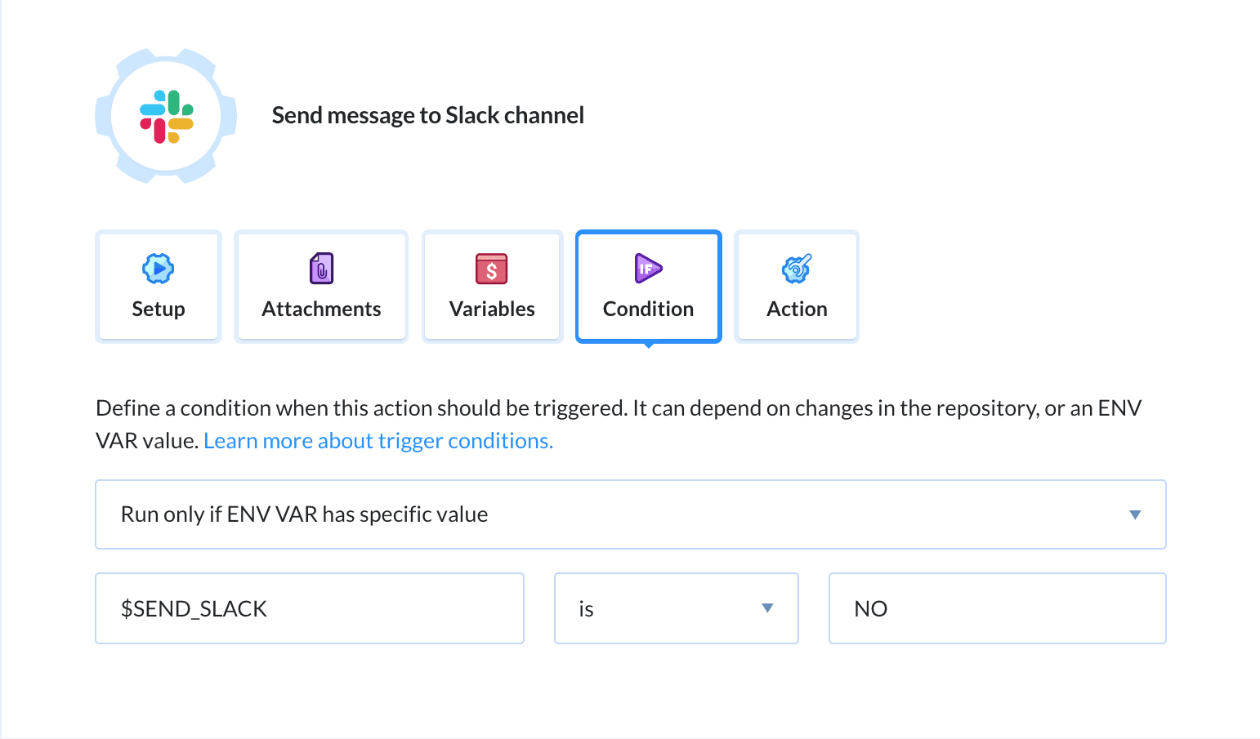Click the arrow on the trigger condition dropdown
This screenshot has height=739, width=1260.
[1134, 514]
